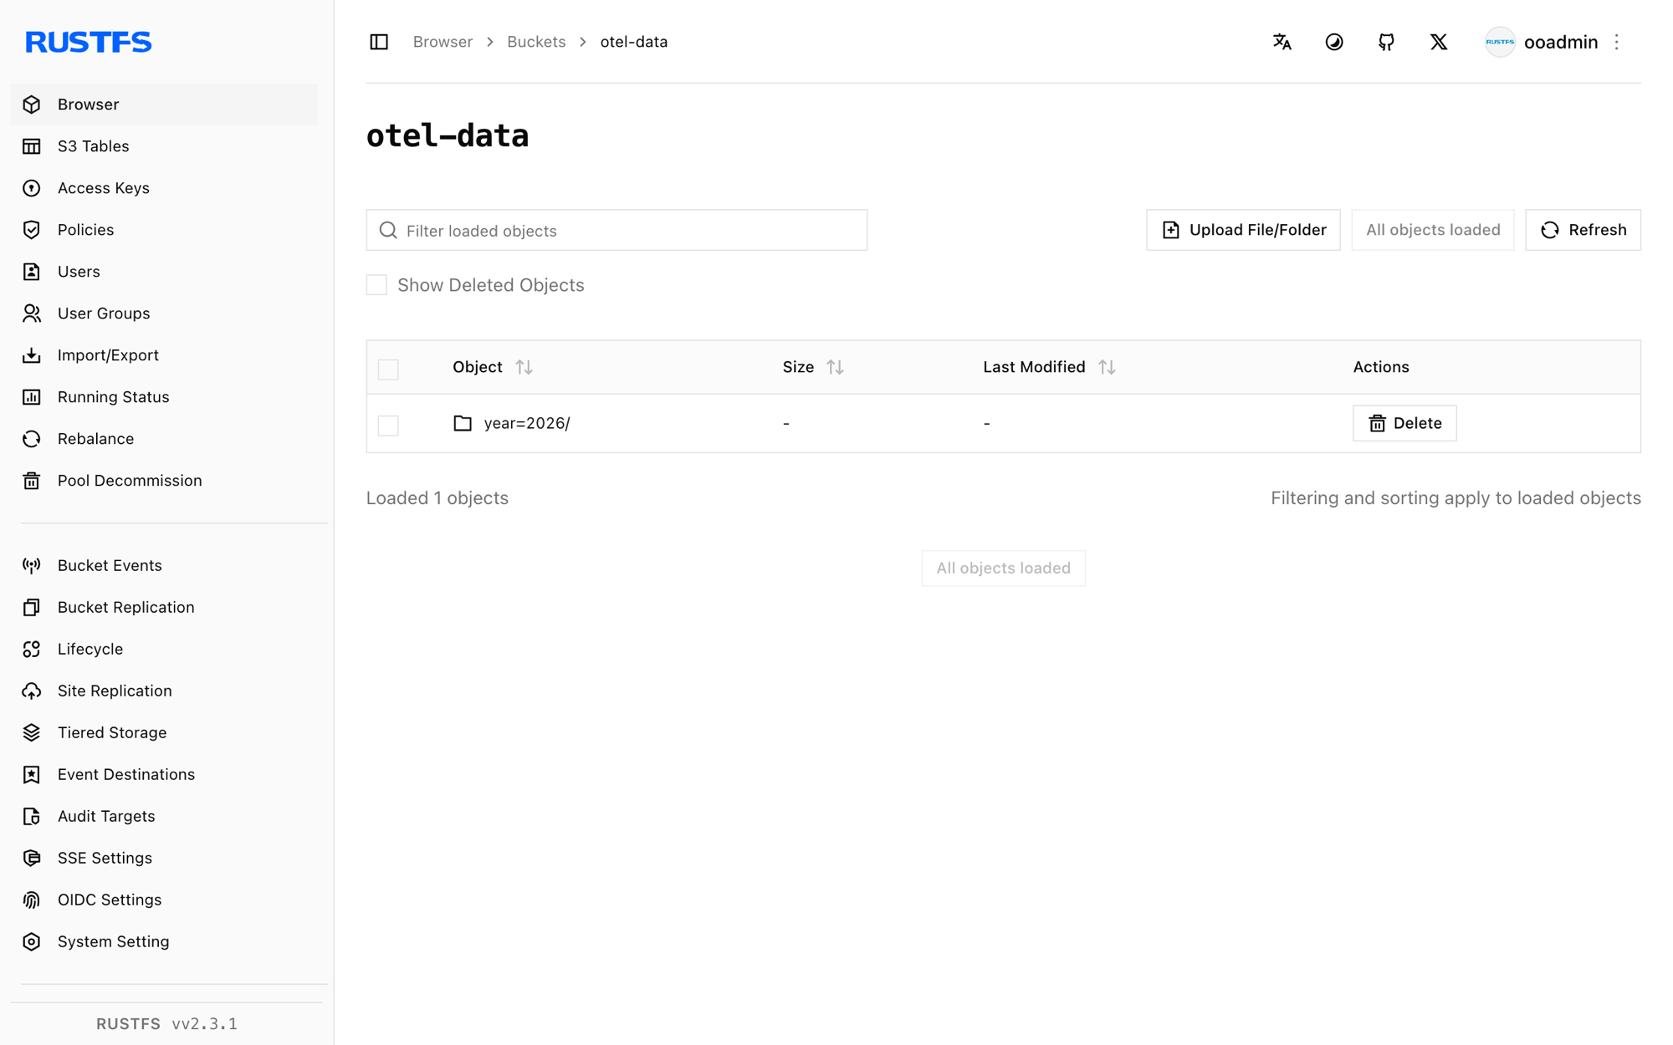Delete the year=2026/ folder

pyautogui.click(x=1404, y=423)
